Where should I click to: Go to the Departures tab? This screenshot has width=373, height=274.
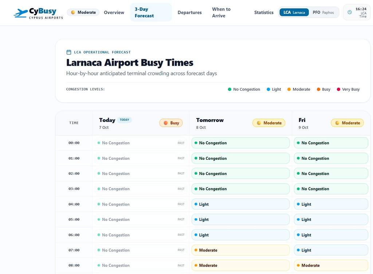tap(189, 12)
